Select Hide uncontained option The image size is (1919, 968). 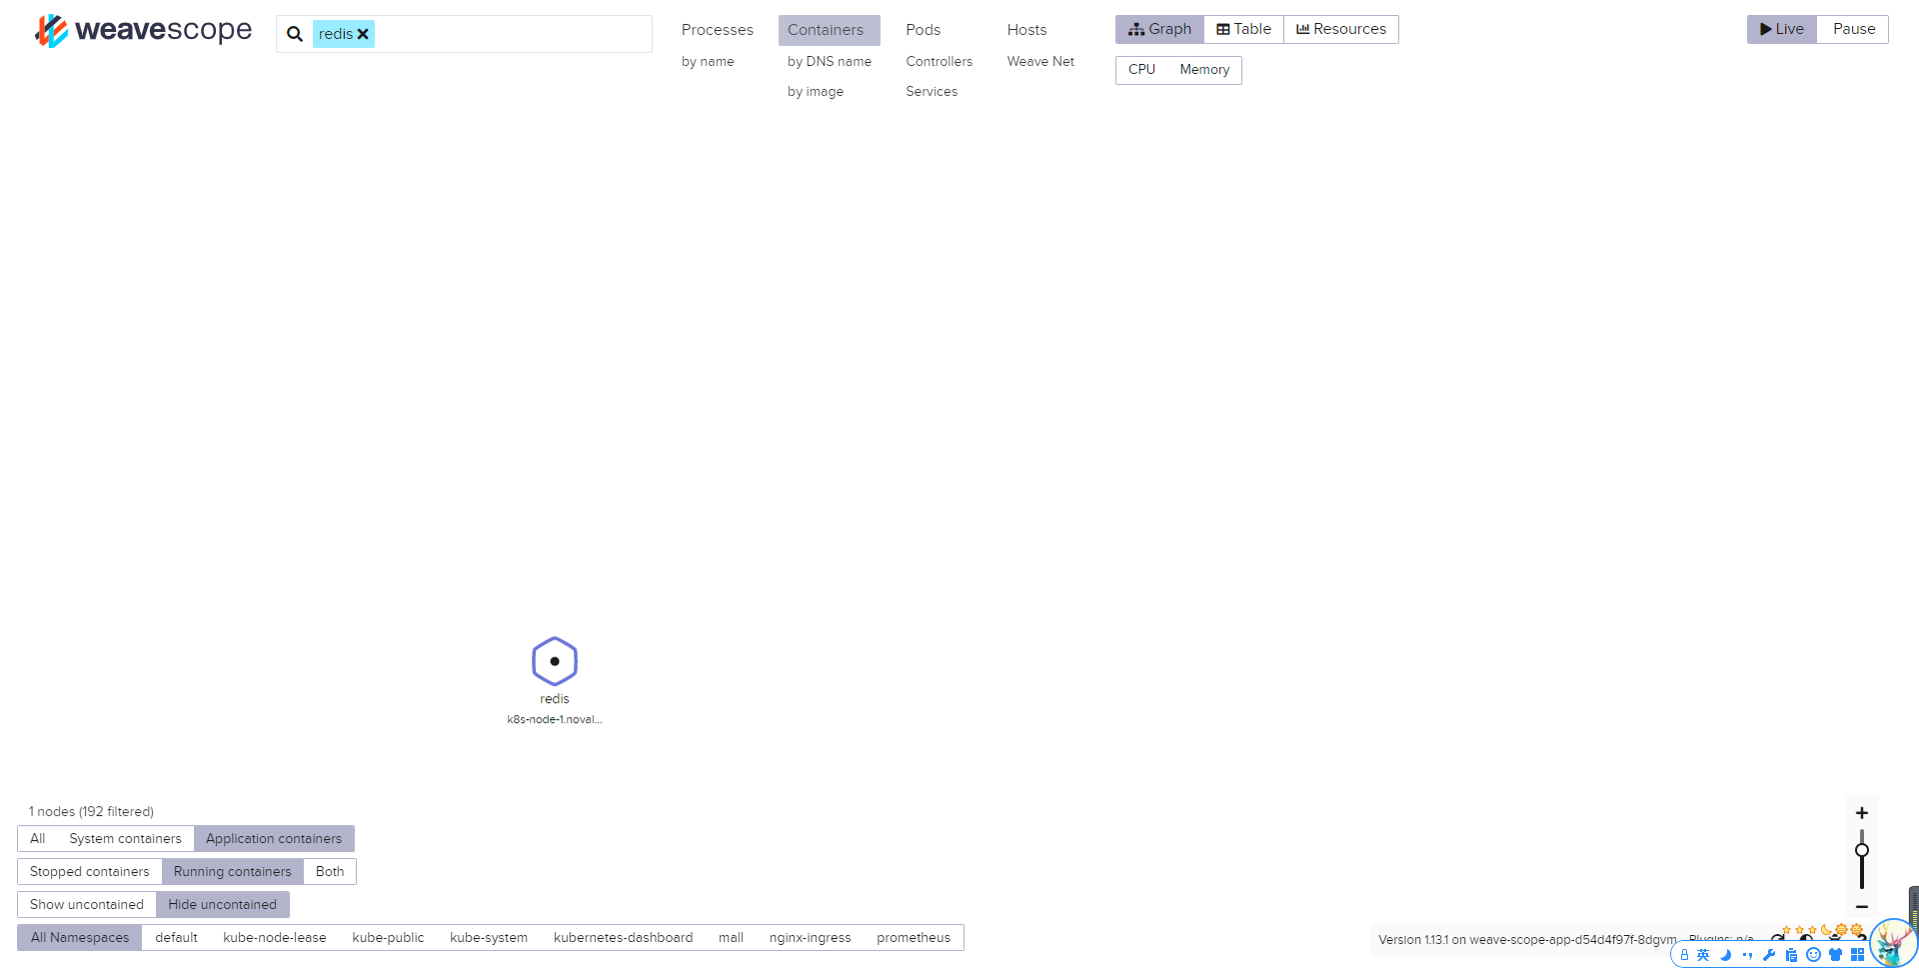[x=223, y=905]
